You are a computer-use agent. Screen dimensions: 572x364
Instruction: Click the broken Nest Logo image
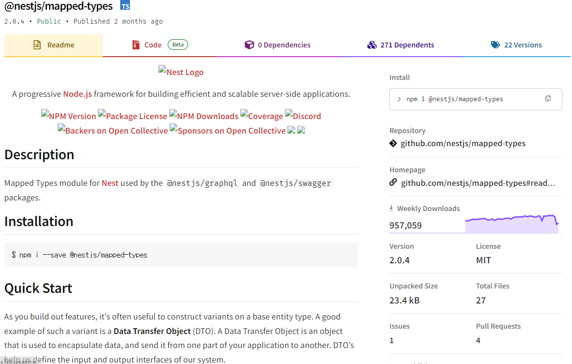pyautogui.click(x=181, y=72)
